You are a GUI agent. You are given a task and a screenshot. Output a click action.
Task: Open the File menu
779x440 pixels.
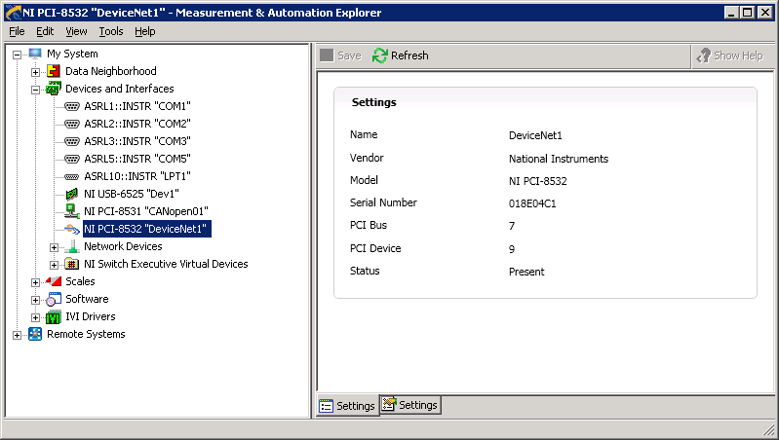pos(17,31)
